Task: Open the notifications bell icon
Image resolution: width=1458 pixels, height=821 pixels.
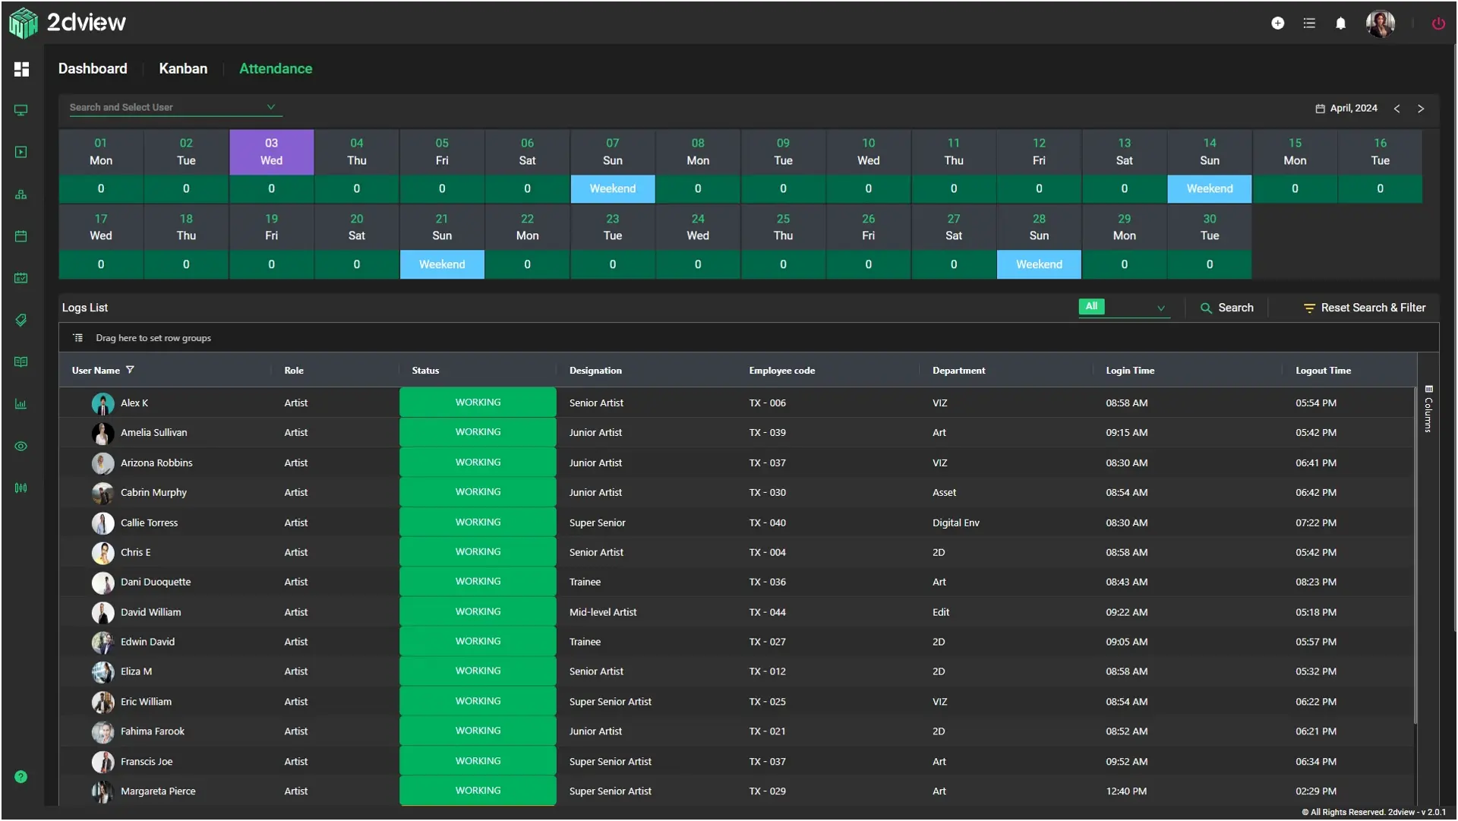Action: 1341,24
